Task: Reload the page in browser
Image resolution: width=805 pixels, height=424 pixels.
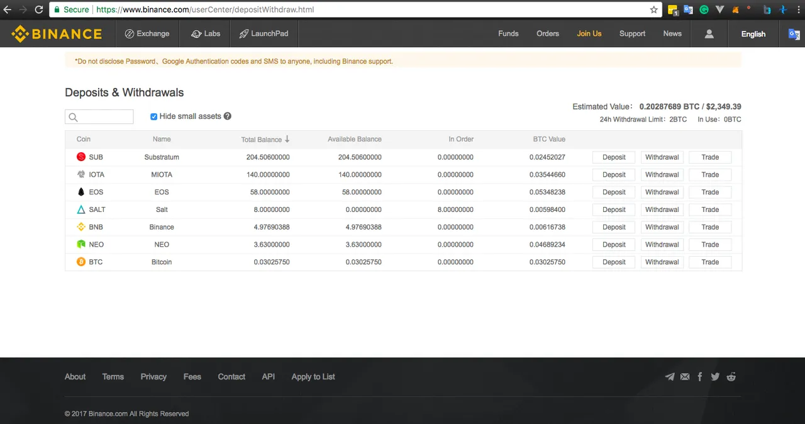Action: [x=39, y=9]
